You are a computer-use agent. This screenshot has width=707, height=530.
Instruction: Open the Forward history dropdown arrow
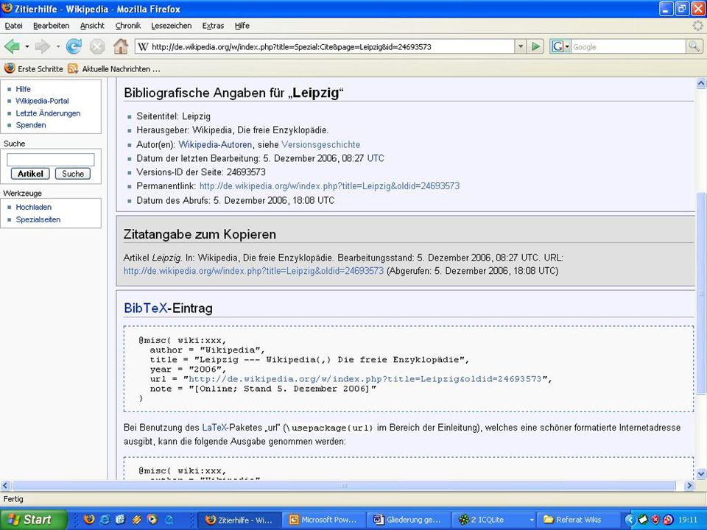pos(58,46)
